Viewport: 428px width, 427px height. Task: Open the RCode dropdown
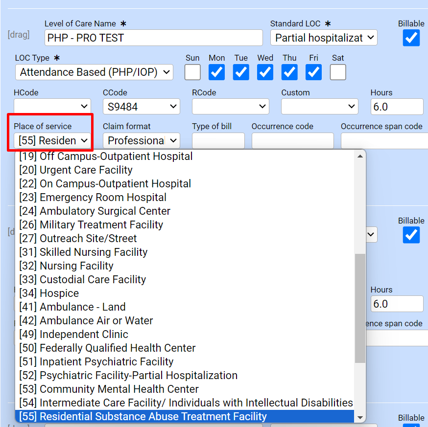click(230, 106)
